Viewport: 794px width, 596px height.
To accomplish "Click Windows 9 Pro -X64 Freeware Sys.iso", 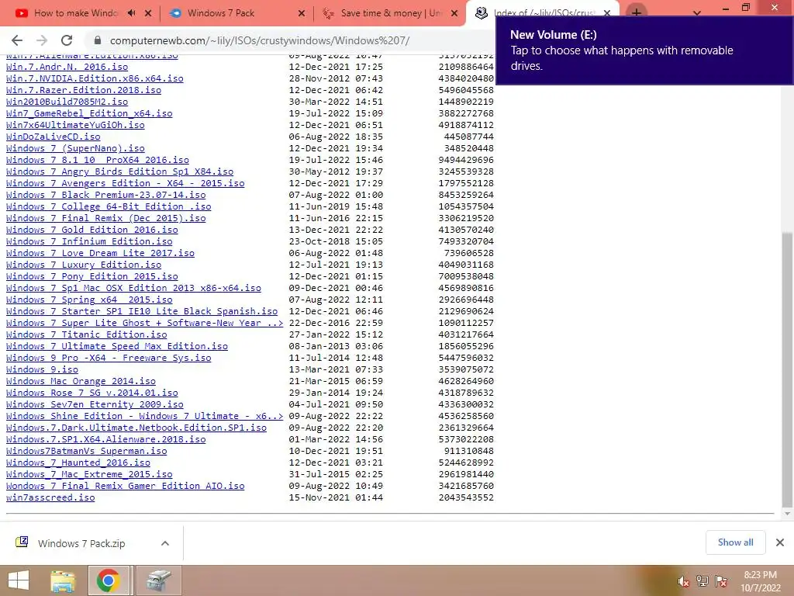I will tap(109, 359).
